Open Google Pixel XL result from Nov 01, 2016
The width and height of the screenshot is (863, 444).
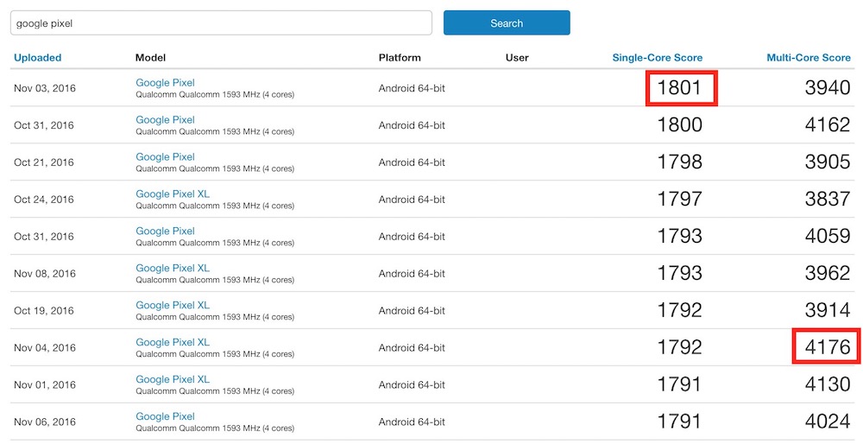point(173,379)
